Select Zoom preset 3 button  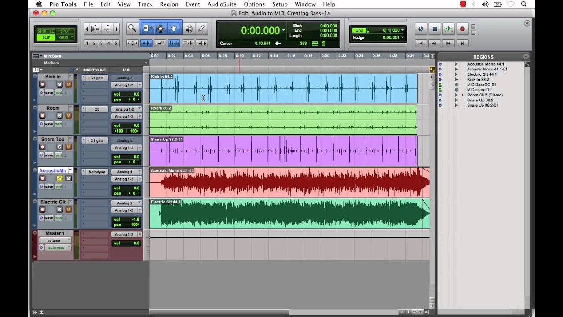pos(102,43)
